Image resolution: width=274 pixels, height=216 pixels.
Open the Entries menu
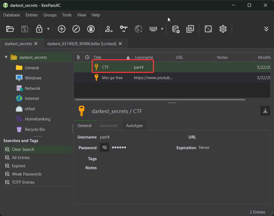[32, 15]
